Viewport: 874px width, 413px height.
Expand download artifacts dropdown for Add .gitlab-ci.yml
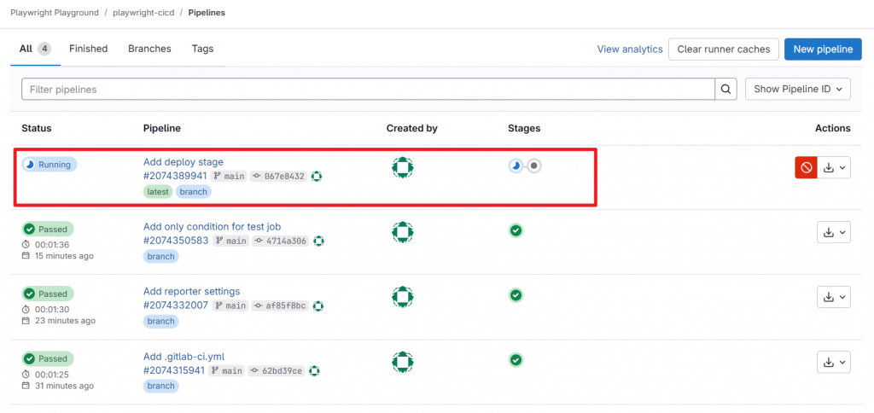[x=834, y=362]
